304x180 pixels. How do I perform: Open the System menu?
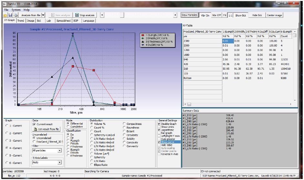(x=16, y=10)
